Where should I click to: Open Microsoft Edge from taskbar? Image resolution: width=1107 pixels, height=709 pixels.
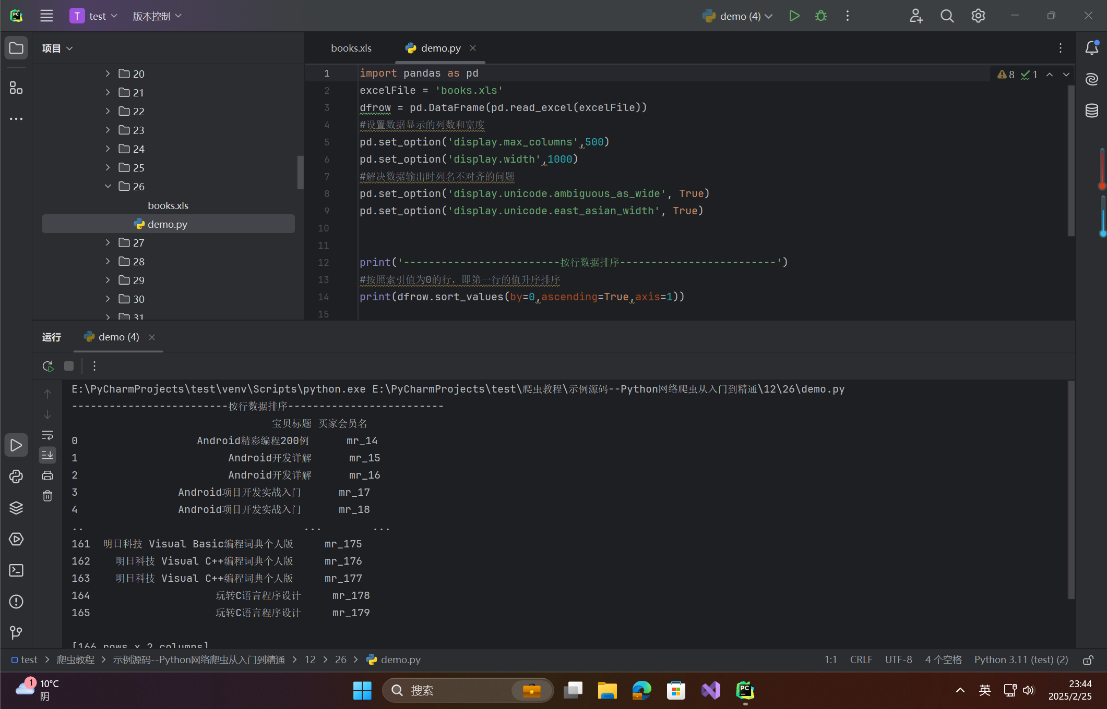[641, 690]
